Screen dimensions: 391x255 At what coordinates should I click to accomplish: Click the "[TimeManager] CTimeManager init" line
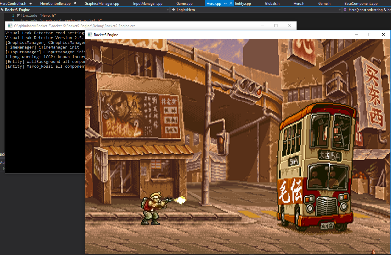42,47
